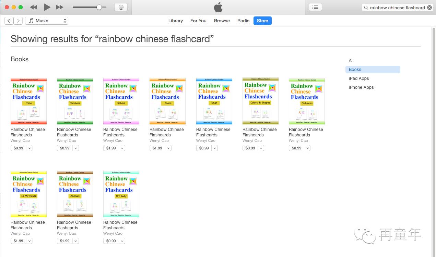Expand price arrow for Colors & Shapes book

pyautogui.click(x=261, y=148)
